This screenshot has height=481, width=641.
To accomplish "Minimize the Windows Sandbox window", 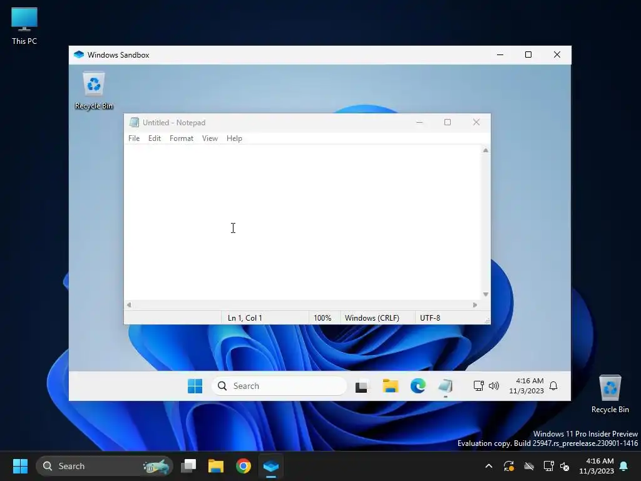I will click(500, 55).
